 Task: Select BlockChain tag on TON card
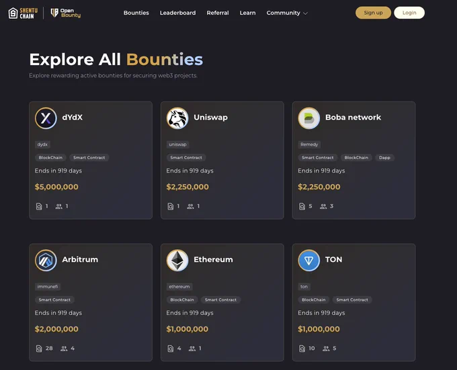(314, 299)
